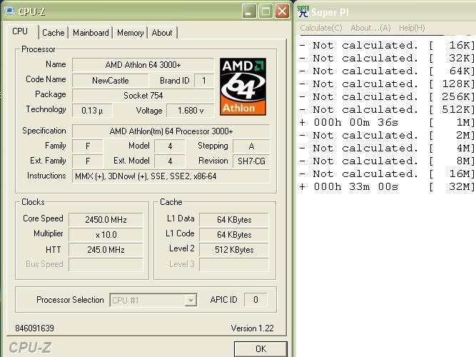Click the Specification field text

[171, 131]
